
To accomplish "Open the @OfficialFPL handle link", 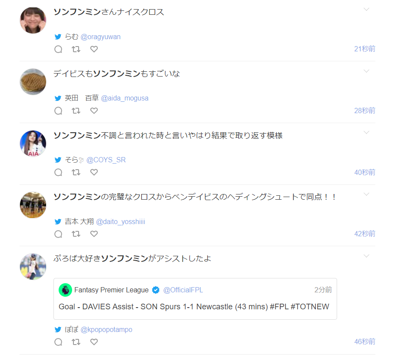I will click(183, 290).
